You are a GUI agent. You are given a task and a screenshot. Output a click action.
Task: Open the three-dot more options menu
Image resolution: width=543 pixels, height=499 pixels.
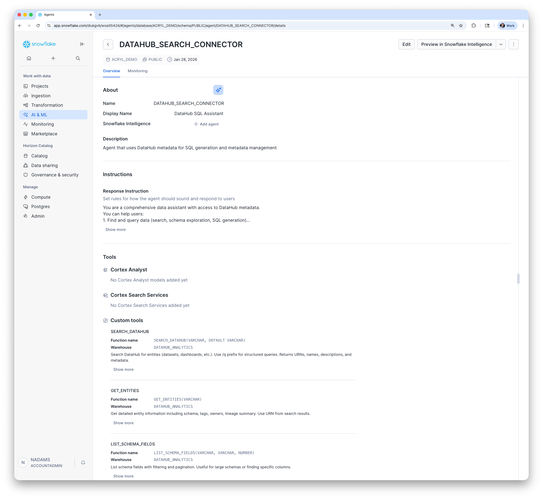coord(513,44)
